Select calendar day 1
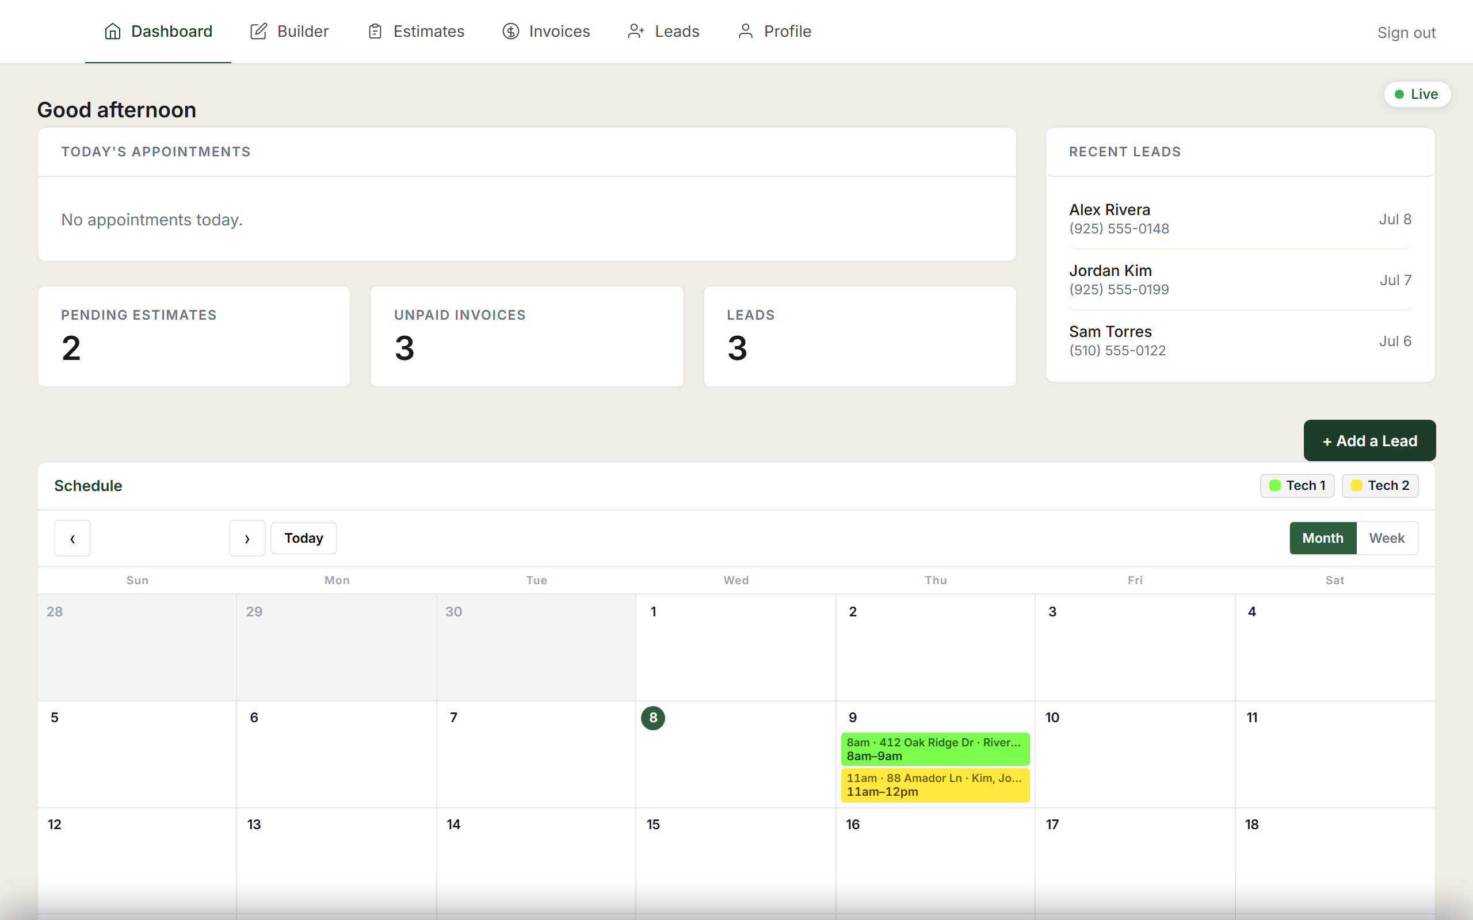1473x920 pixels. [x=653, y=611]
